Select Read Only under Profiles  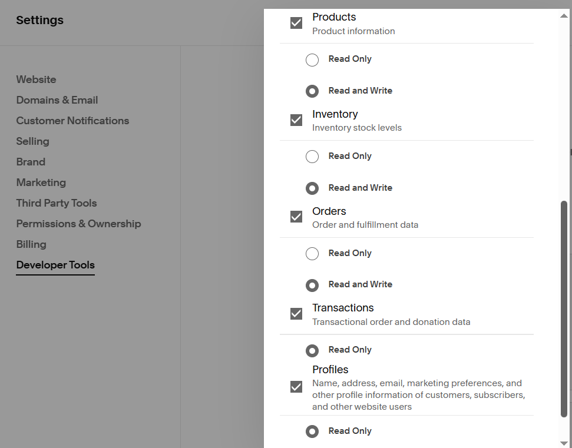click(x=312, y=432)
